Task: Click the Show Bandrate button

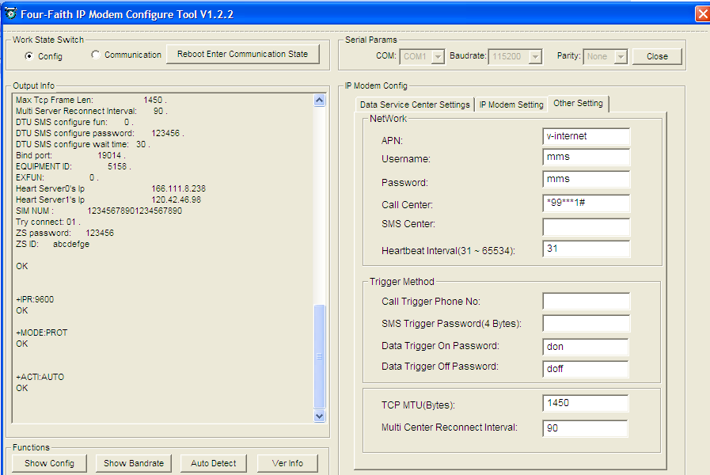Action: pyautogui.click(x=134, y=463)
